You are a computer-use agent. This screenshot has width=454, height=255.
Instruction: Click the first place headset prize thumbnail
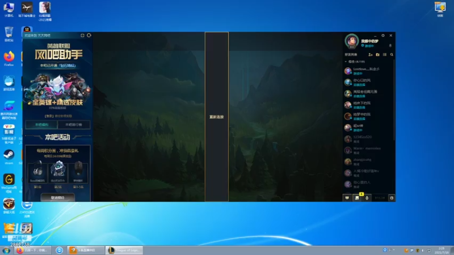coord(37,172)
